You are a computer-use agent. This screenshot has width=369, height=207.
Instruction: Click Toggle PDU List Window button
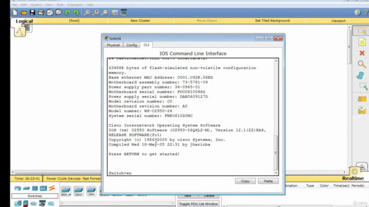198,204
